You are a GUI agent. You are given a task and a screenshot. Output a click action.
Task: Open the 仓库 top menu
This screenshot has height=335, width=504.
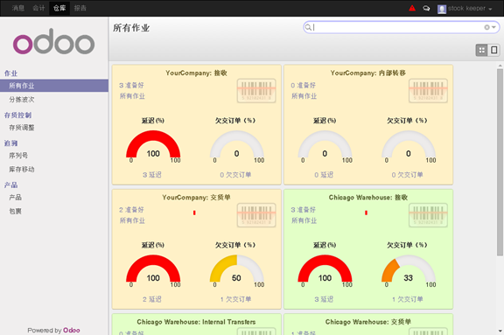click(x=59, y=8)
